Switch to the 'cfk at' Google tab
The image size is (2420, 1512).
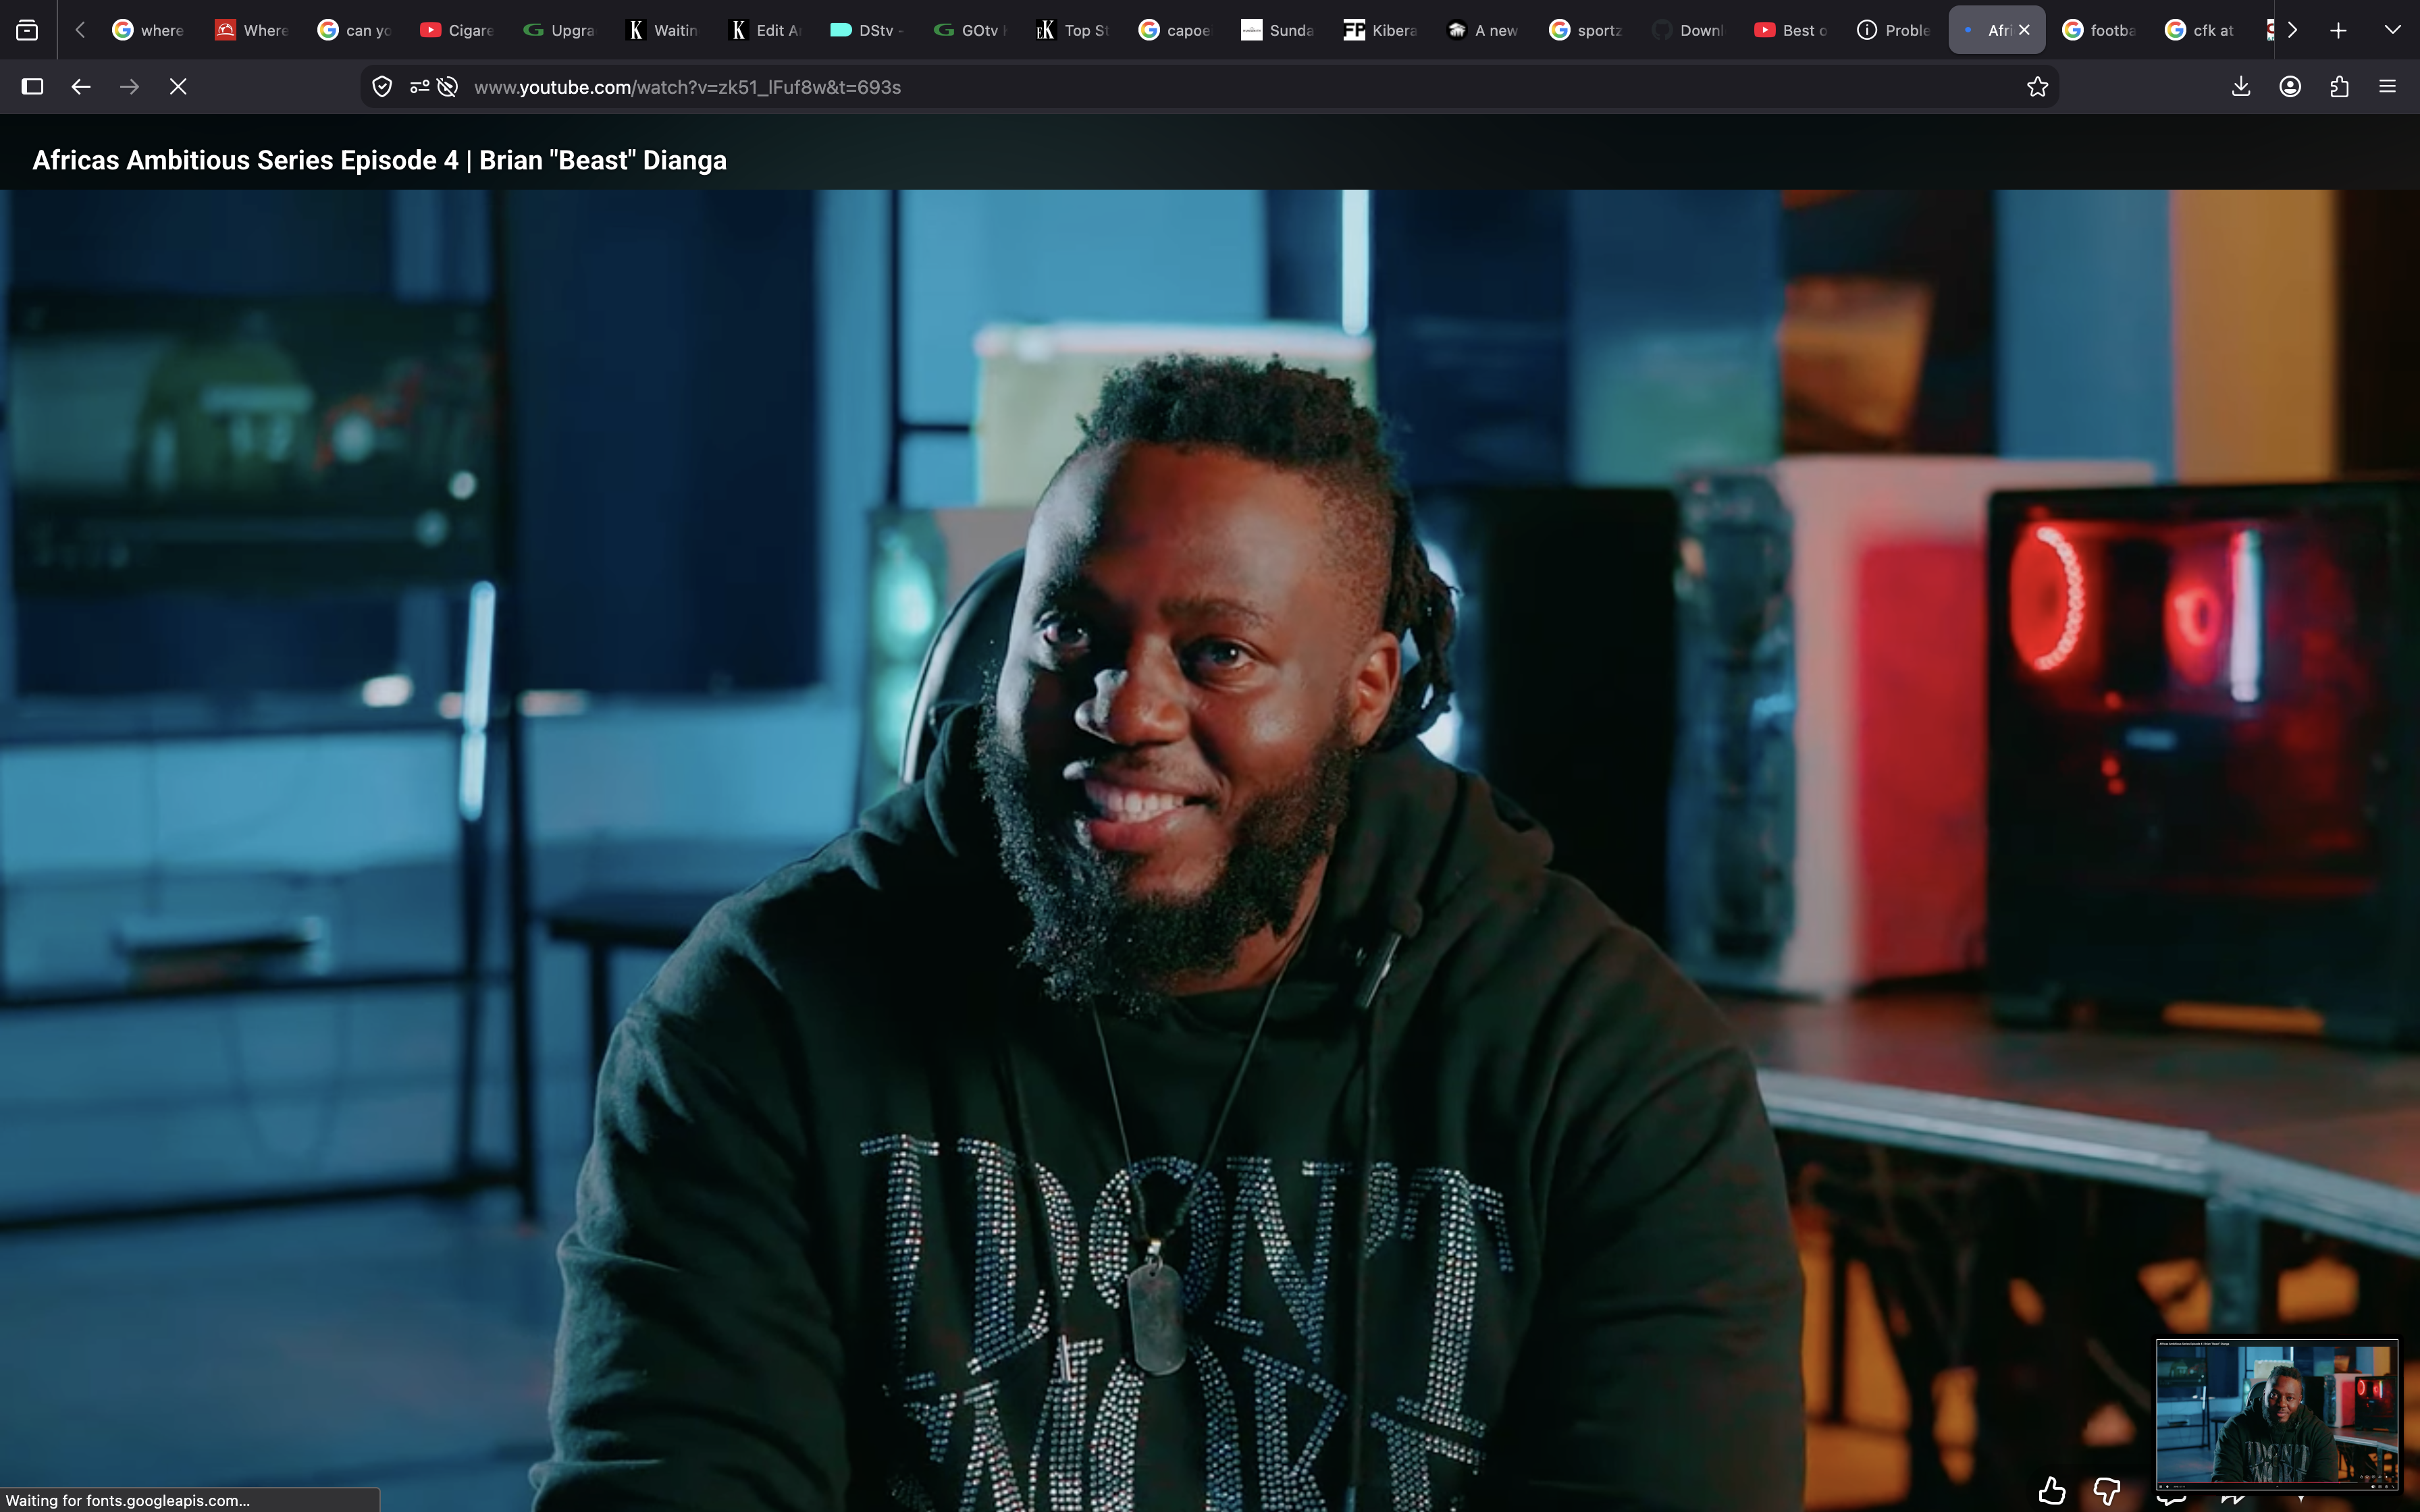pos(2201,30)
